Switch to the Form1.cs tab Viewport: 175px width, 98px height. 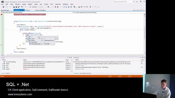click(28, 10)
